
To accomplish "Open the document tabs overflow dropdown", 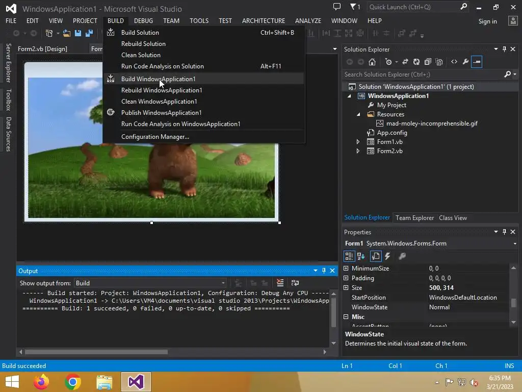I will [x=334, y=49].
